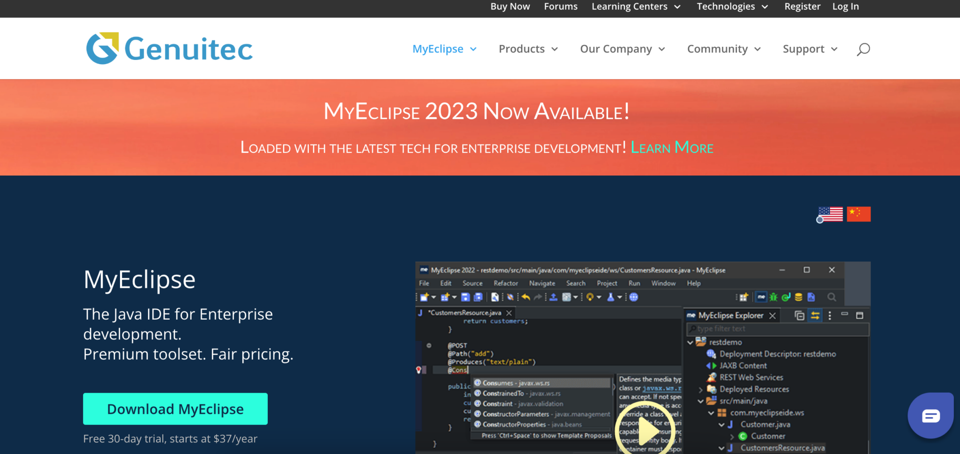Follow the Learn More banner link
This screenshot has height=454, width=960.
coord(672,147)
